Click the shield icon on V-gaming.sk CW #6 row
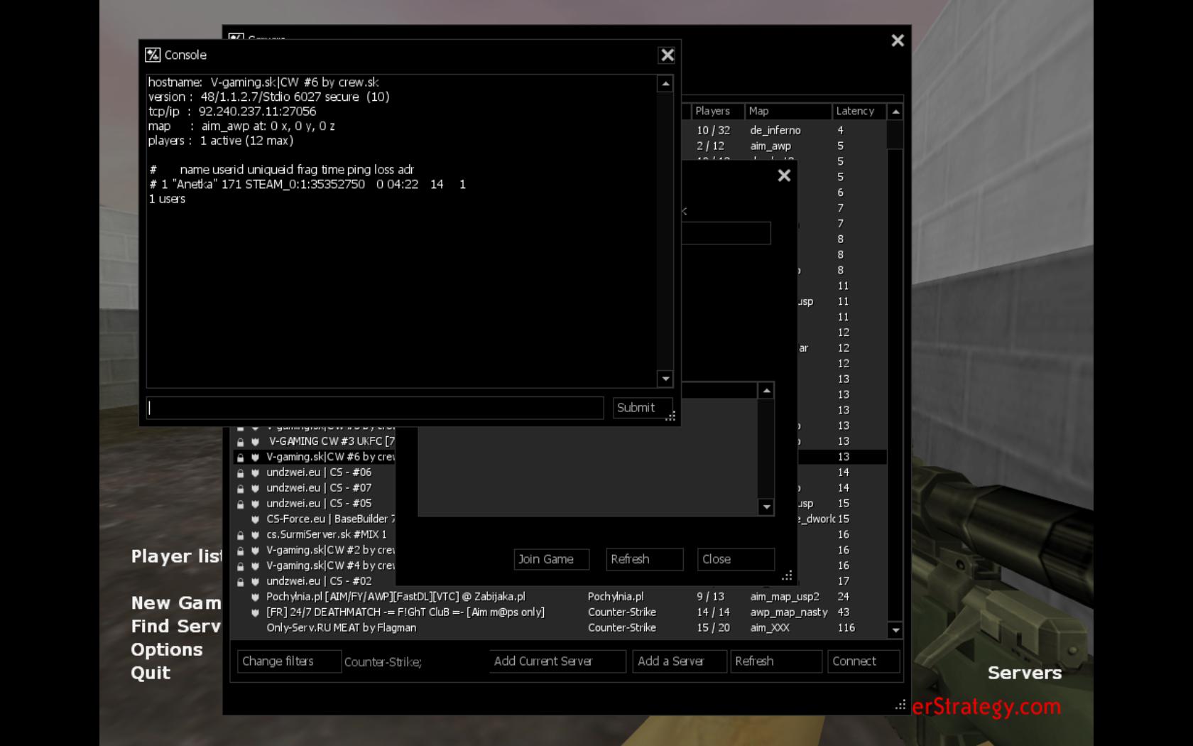Image resolution: width=1193 pixels, height=746 pixels. point(255,458)
